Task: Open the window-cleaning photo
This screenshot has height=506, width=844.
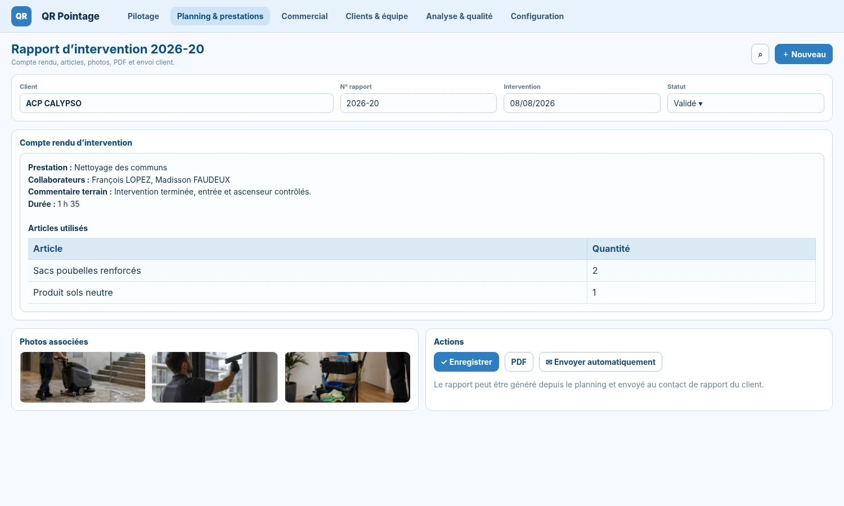Action: [215, 377]
